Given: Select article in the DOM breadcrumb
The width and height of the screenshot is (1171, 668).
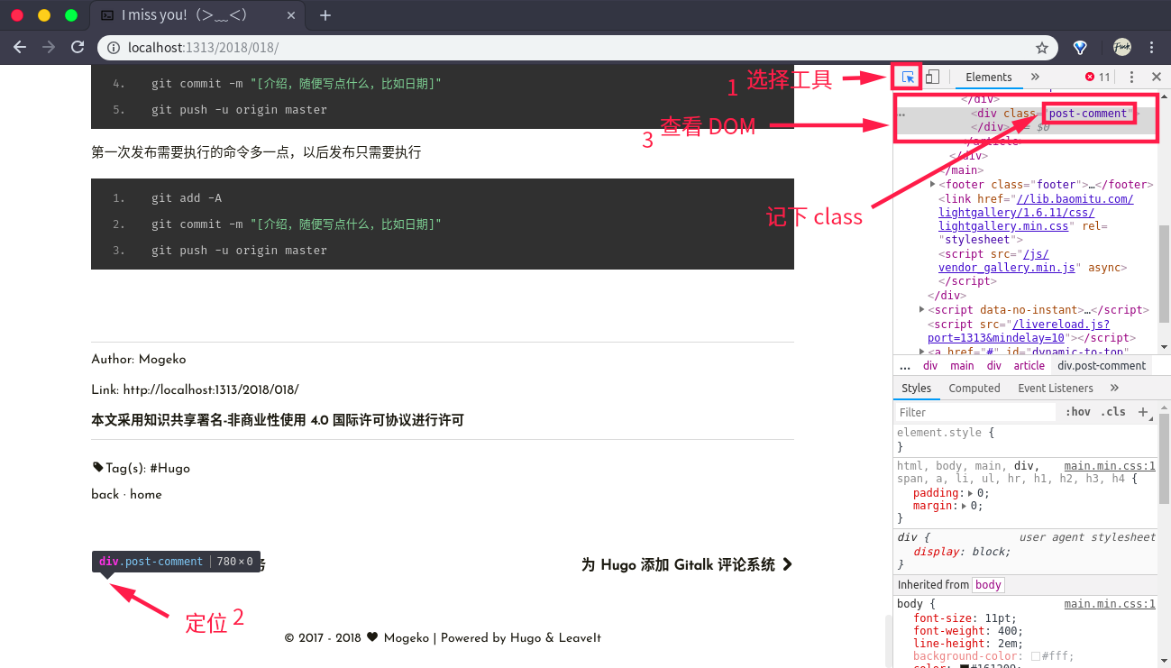Looking at the screenshot, I should pos(1029,366).
